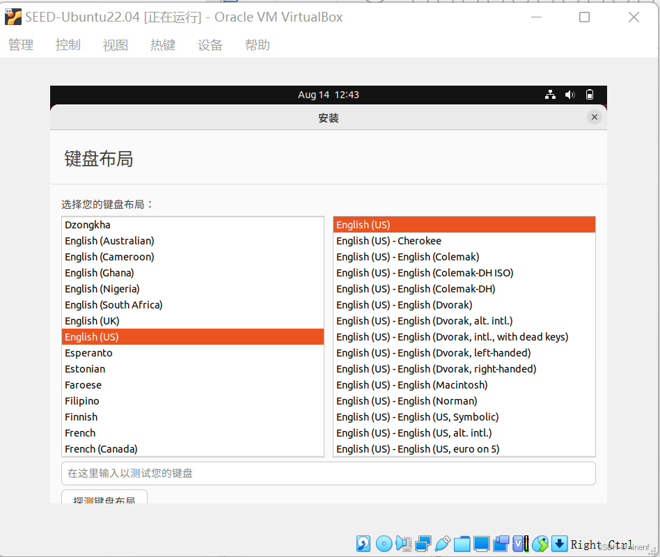660x557 pixels.
Task: Open the display settings status icon
Action: point(481,544)
